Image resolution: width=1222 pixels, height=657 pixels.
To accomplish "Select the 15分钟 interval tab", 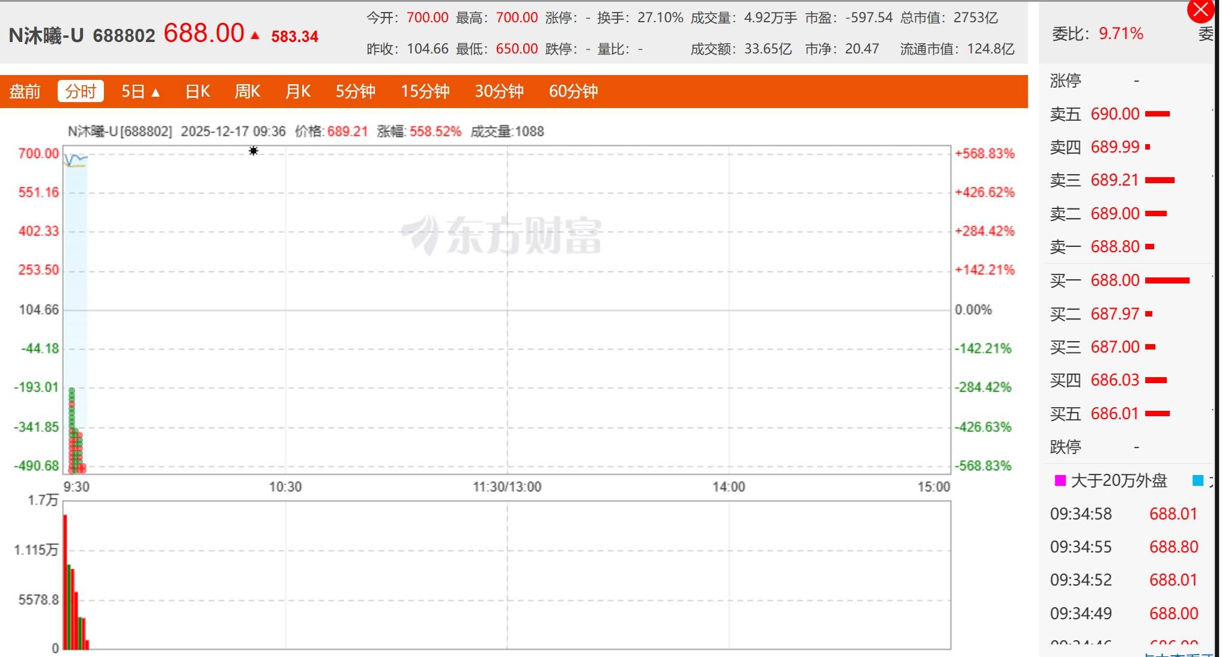I will pos(425,91).
